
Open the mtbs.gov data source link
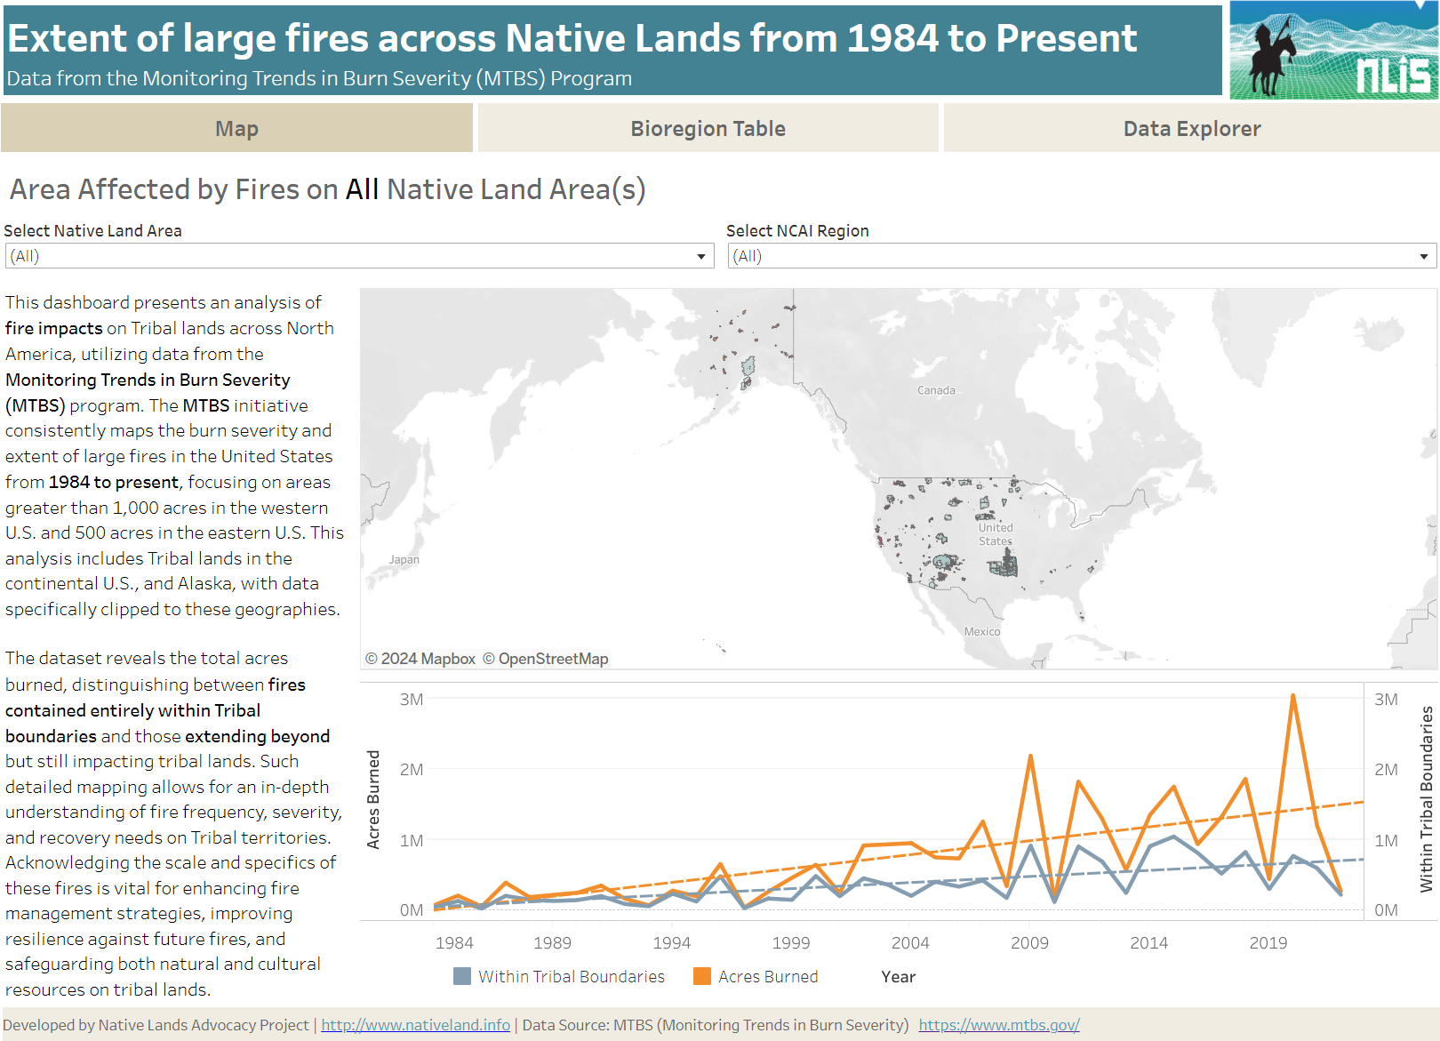997,1024
